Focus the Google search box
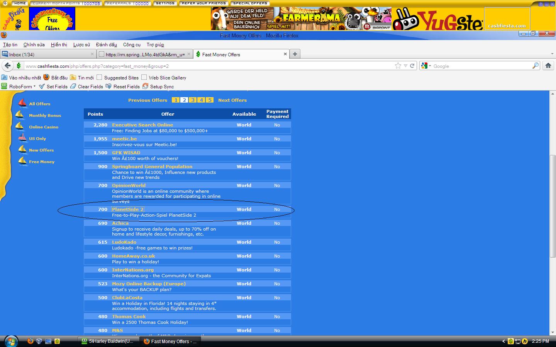 (x=481, y=66)
